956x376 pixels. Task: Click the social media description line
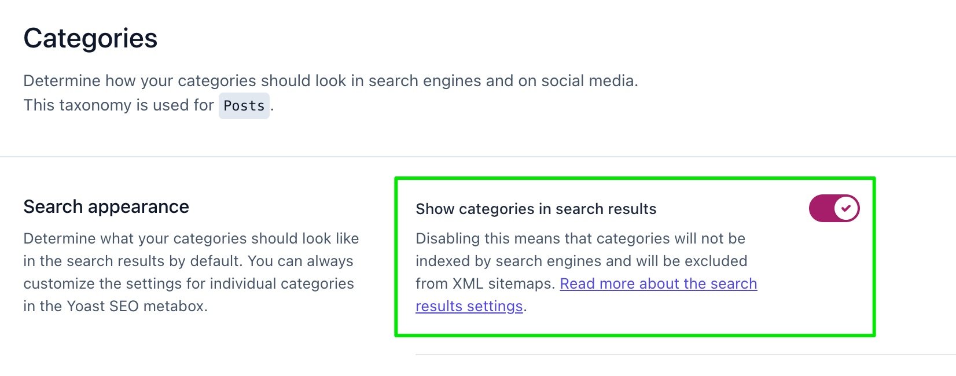pos(331,80)
